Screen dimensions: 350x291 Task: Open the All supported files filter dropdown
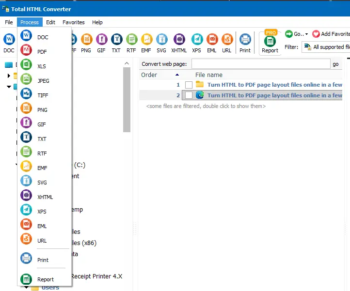click(x=326, y=47)
